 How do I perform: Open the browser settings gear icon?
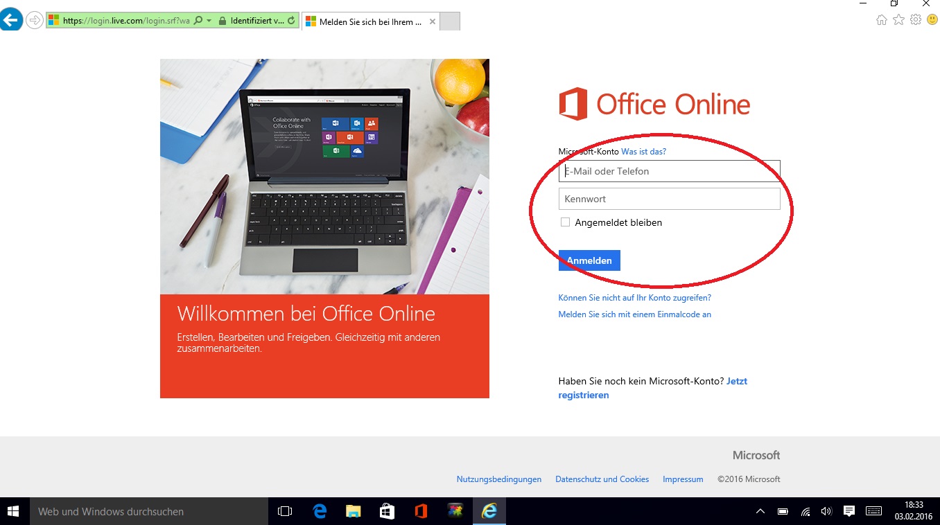[x=915, y=20]
